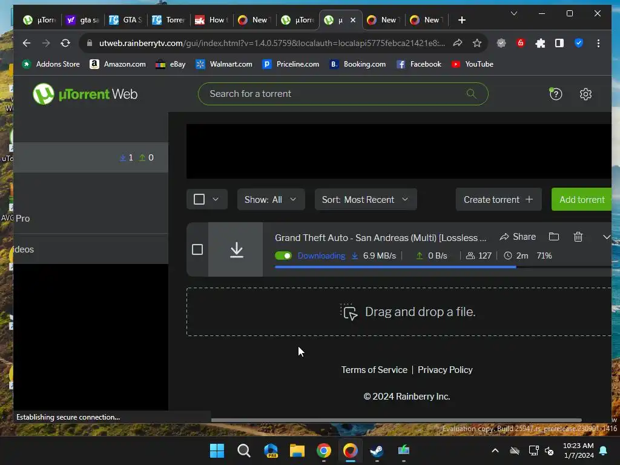Toggle the select-all torrents checkbox
This screenshot has width=620, height=465.
point(199,199)
